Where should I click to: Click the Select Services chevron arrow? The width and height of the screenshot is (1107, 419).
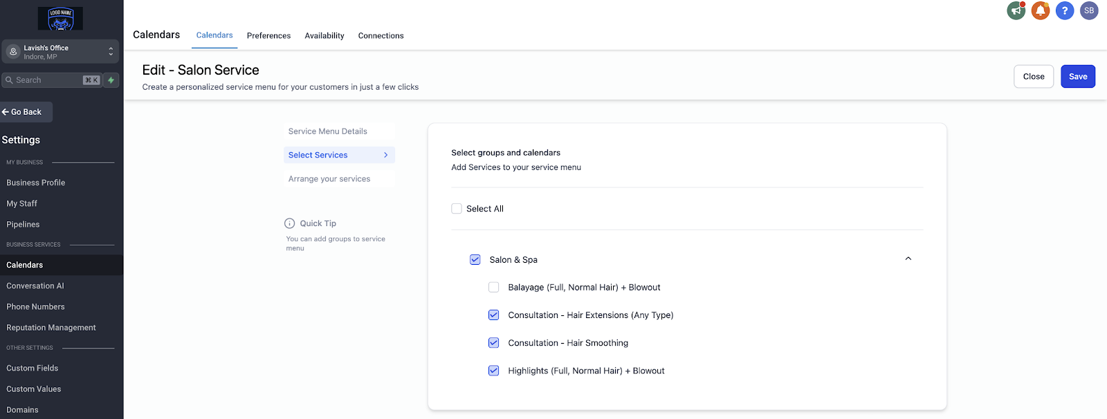tap(385, 155)
